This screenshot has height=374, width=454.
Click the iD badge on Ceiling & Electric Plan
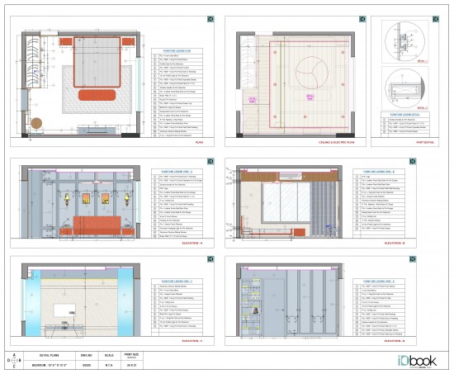click(362, 19)
